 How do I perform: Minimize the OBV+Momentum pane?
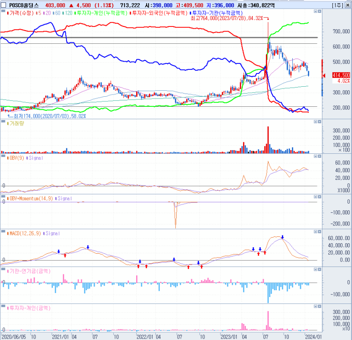click(x=316, y=197)
